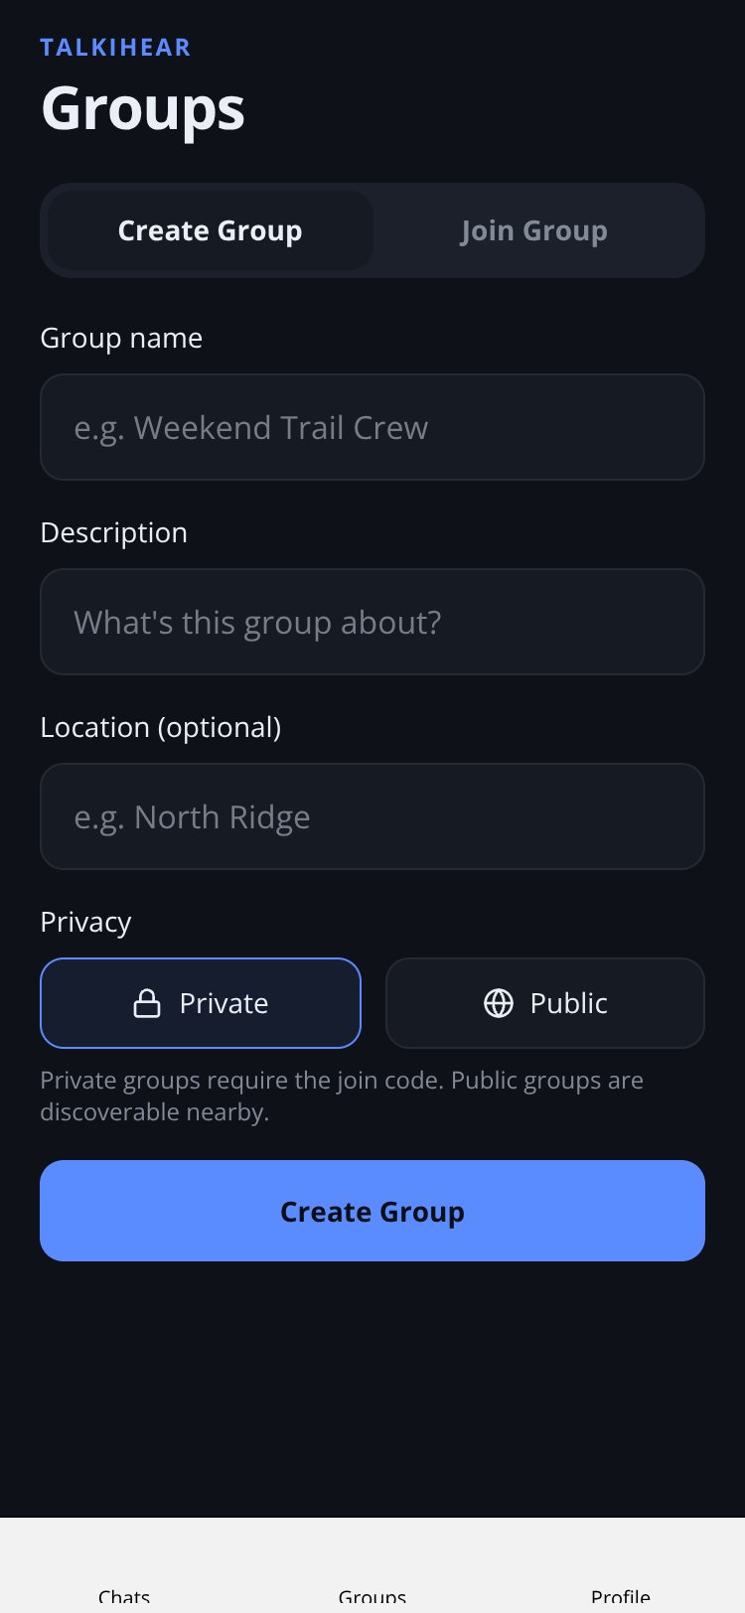Click the TALKIHEAR brand label
745x1613 pixels.
click(115, 48)
